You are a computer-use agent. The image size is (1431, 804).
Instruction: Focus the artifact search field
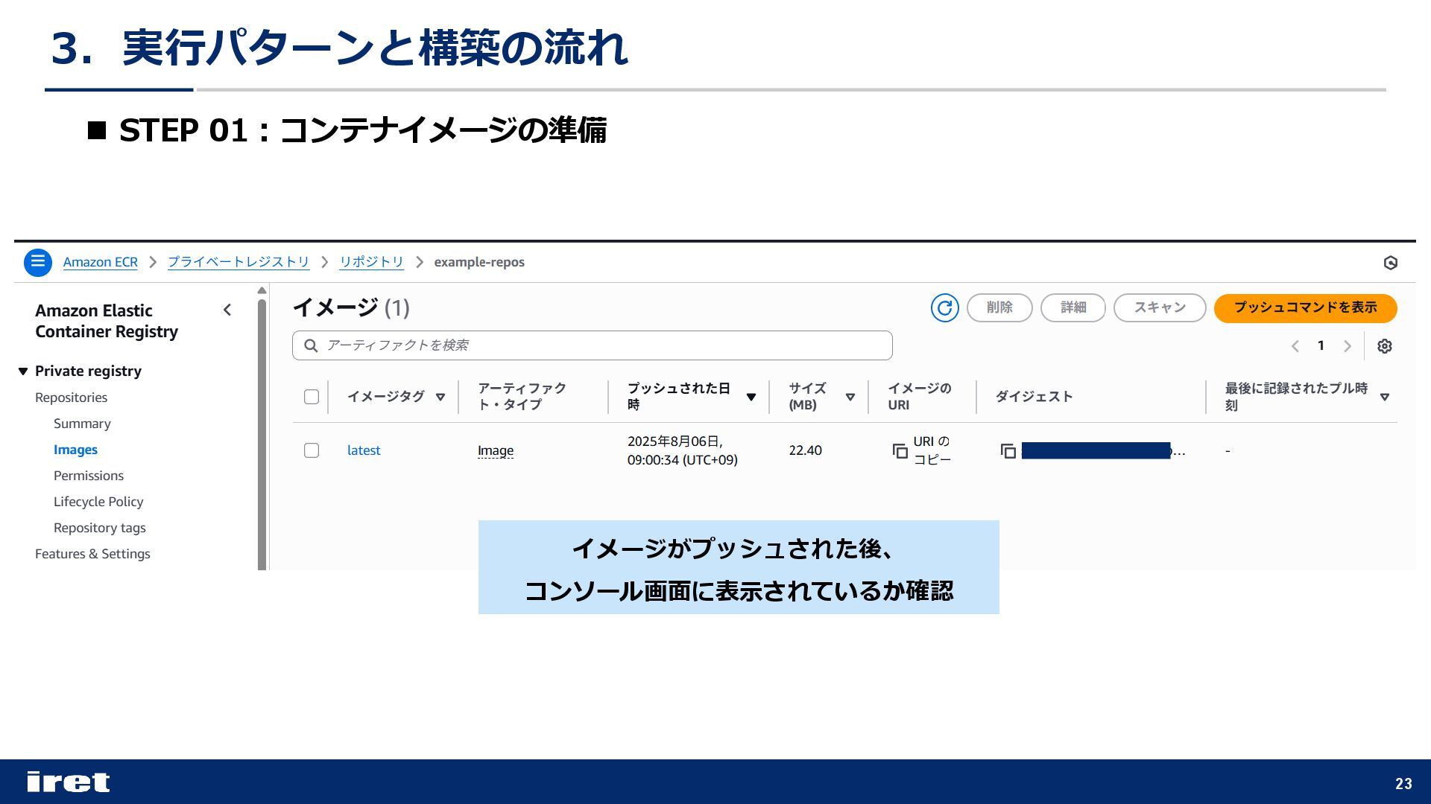[593, 345]
